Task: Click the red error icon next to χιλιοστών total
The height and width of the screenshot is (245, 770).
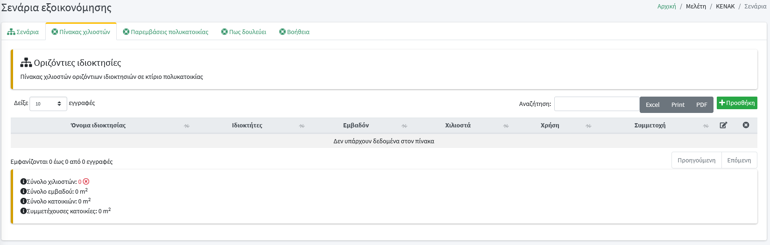Action: coord(86,182)
